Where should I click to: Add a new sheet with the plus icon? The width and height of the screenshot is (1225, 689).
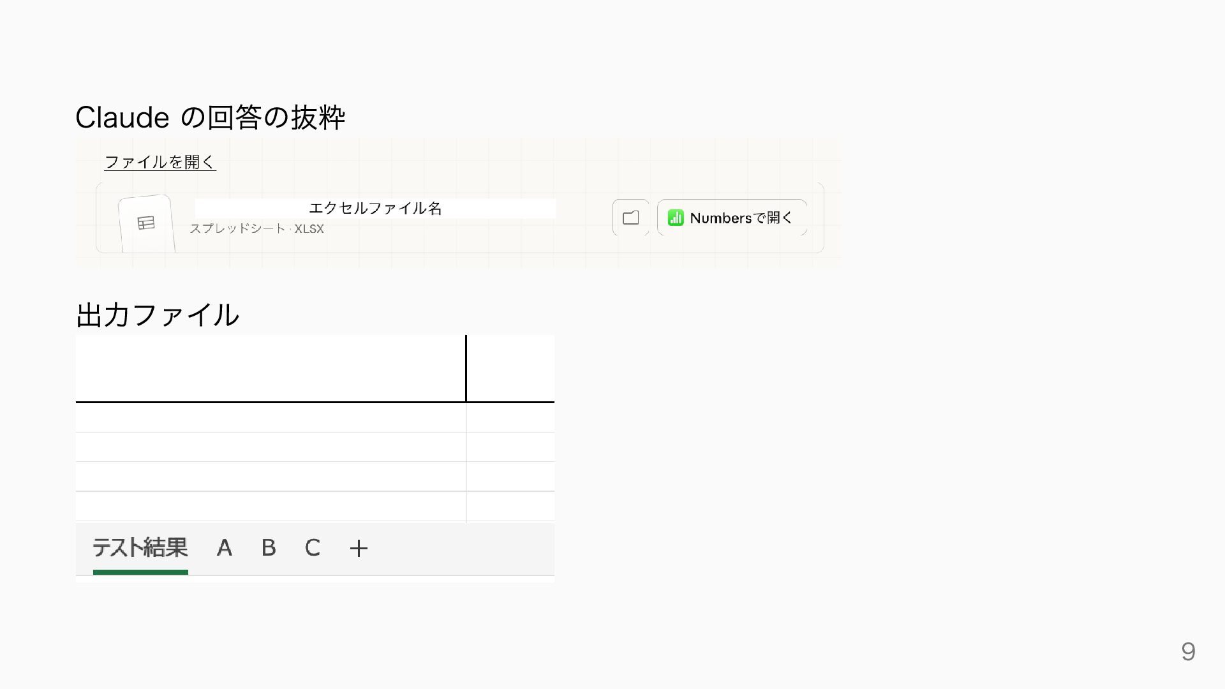click(359, 548)
